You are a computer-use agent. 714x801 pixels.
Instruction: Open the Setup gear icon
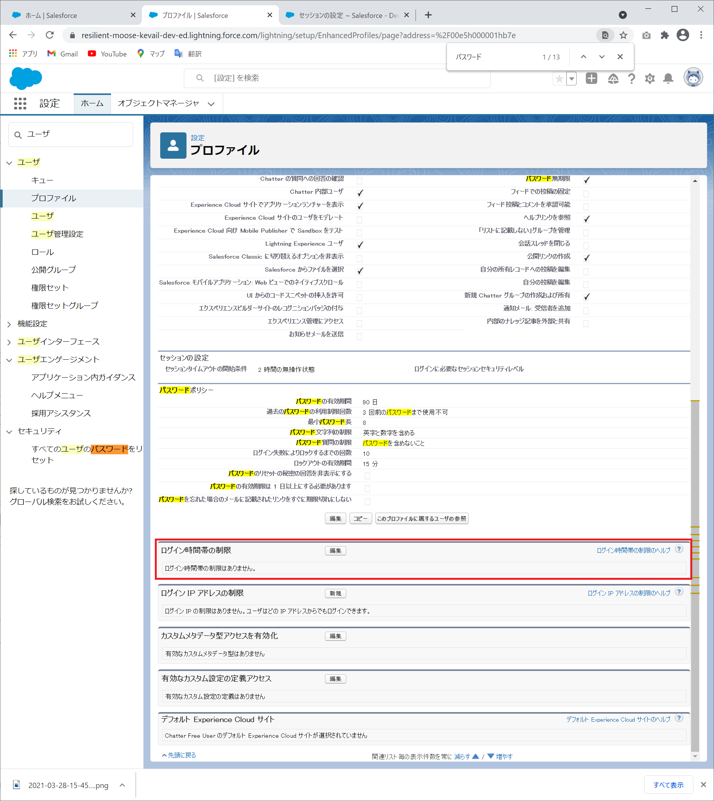(x=650, y=79)
